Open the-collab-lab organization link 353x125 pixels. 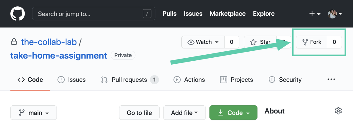pos(49,42)
